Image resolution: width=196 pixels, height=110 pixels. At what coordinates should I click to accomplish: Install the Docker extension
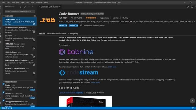32,90
